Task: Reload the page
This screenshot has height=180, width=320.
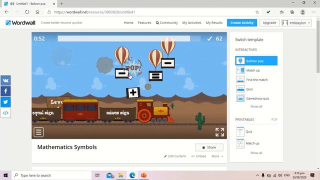Action: tap(27, 12)
